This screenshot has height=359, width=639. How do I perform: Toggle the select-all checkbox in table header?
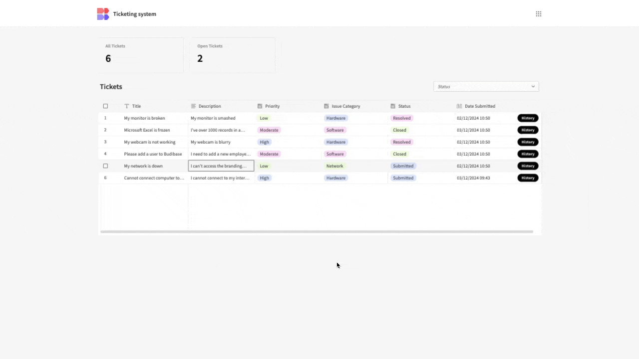105,106
